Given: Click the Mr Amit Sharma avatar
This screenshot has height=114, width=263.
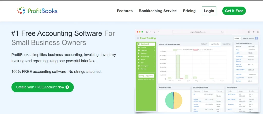Looking at the screenshot, I should tap(256, 38).
